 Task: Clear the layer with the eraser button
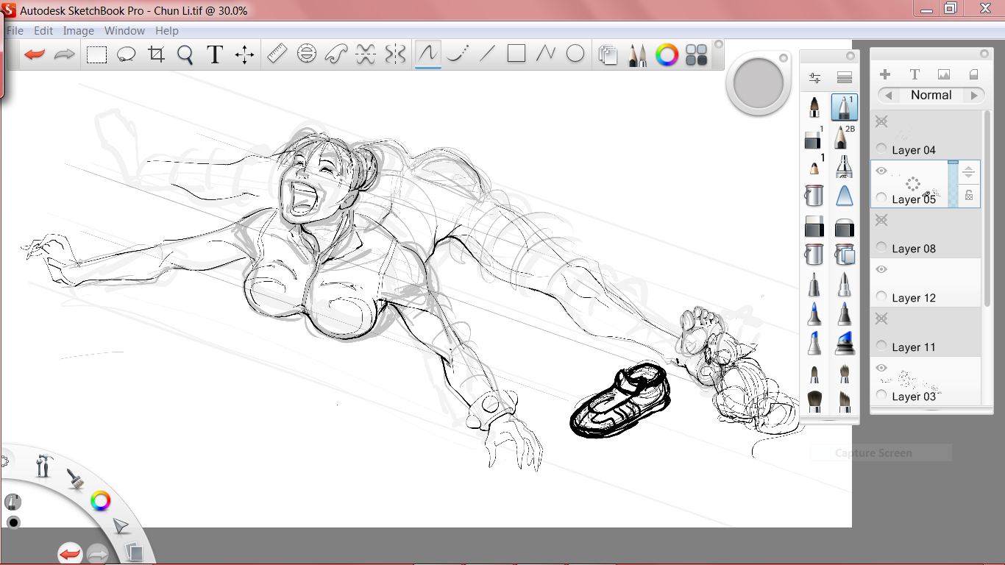tap(973, 74)
